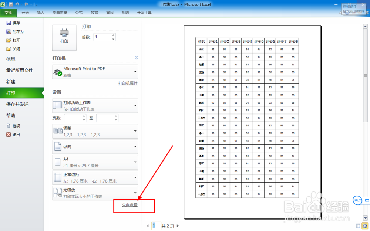Increase 页数 start page with up arrow

pos(84,116)
